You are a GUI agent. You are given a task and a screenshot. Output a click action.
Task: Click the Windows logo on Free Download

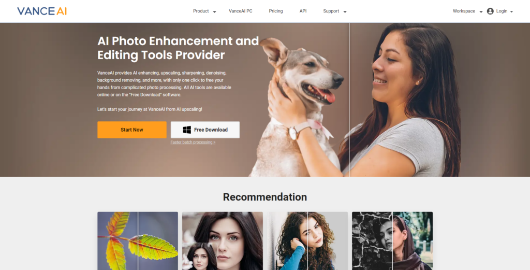[187, 130]
